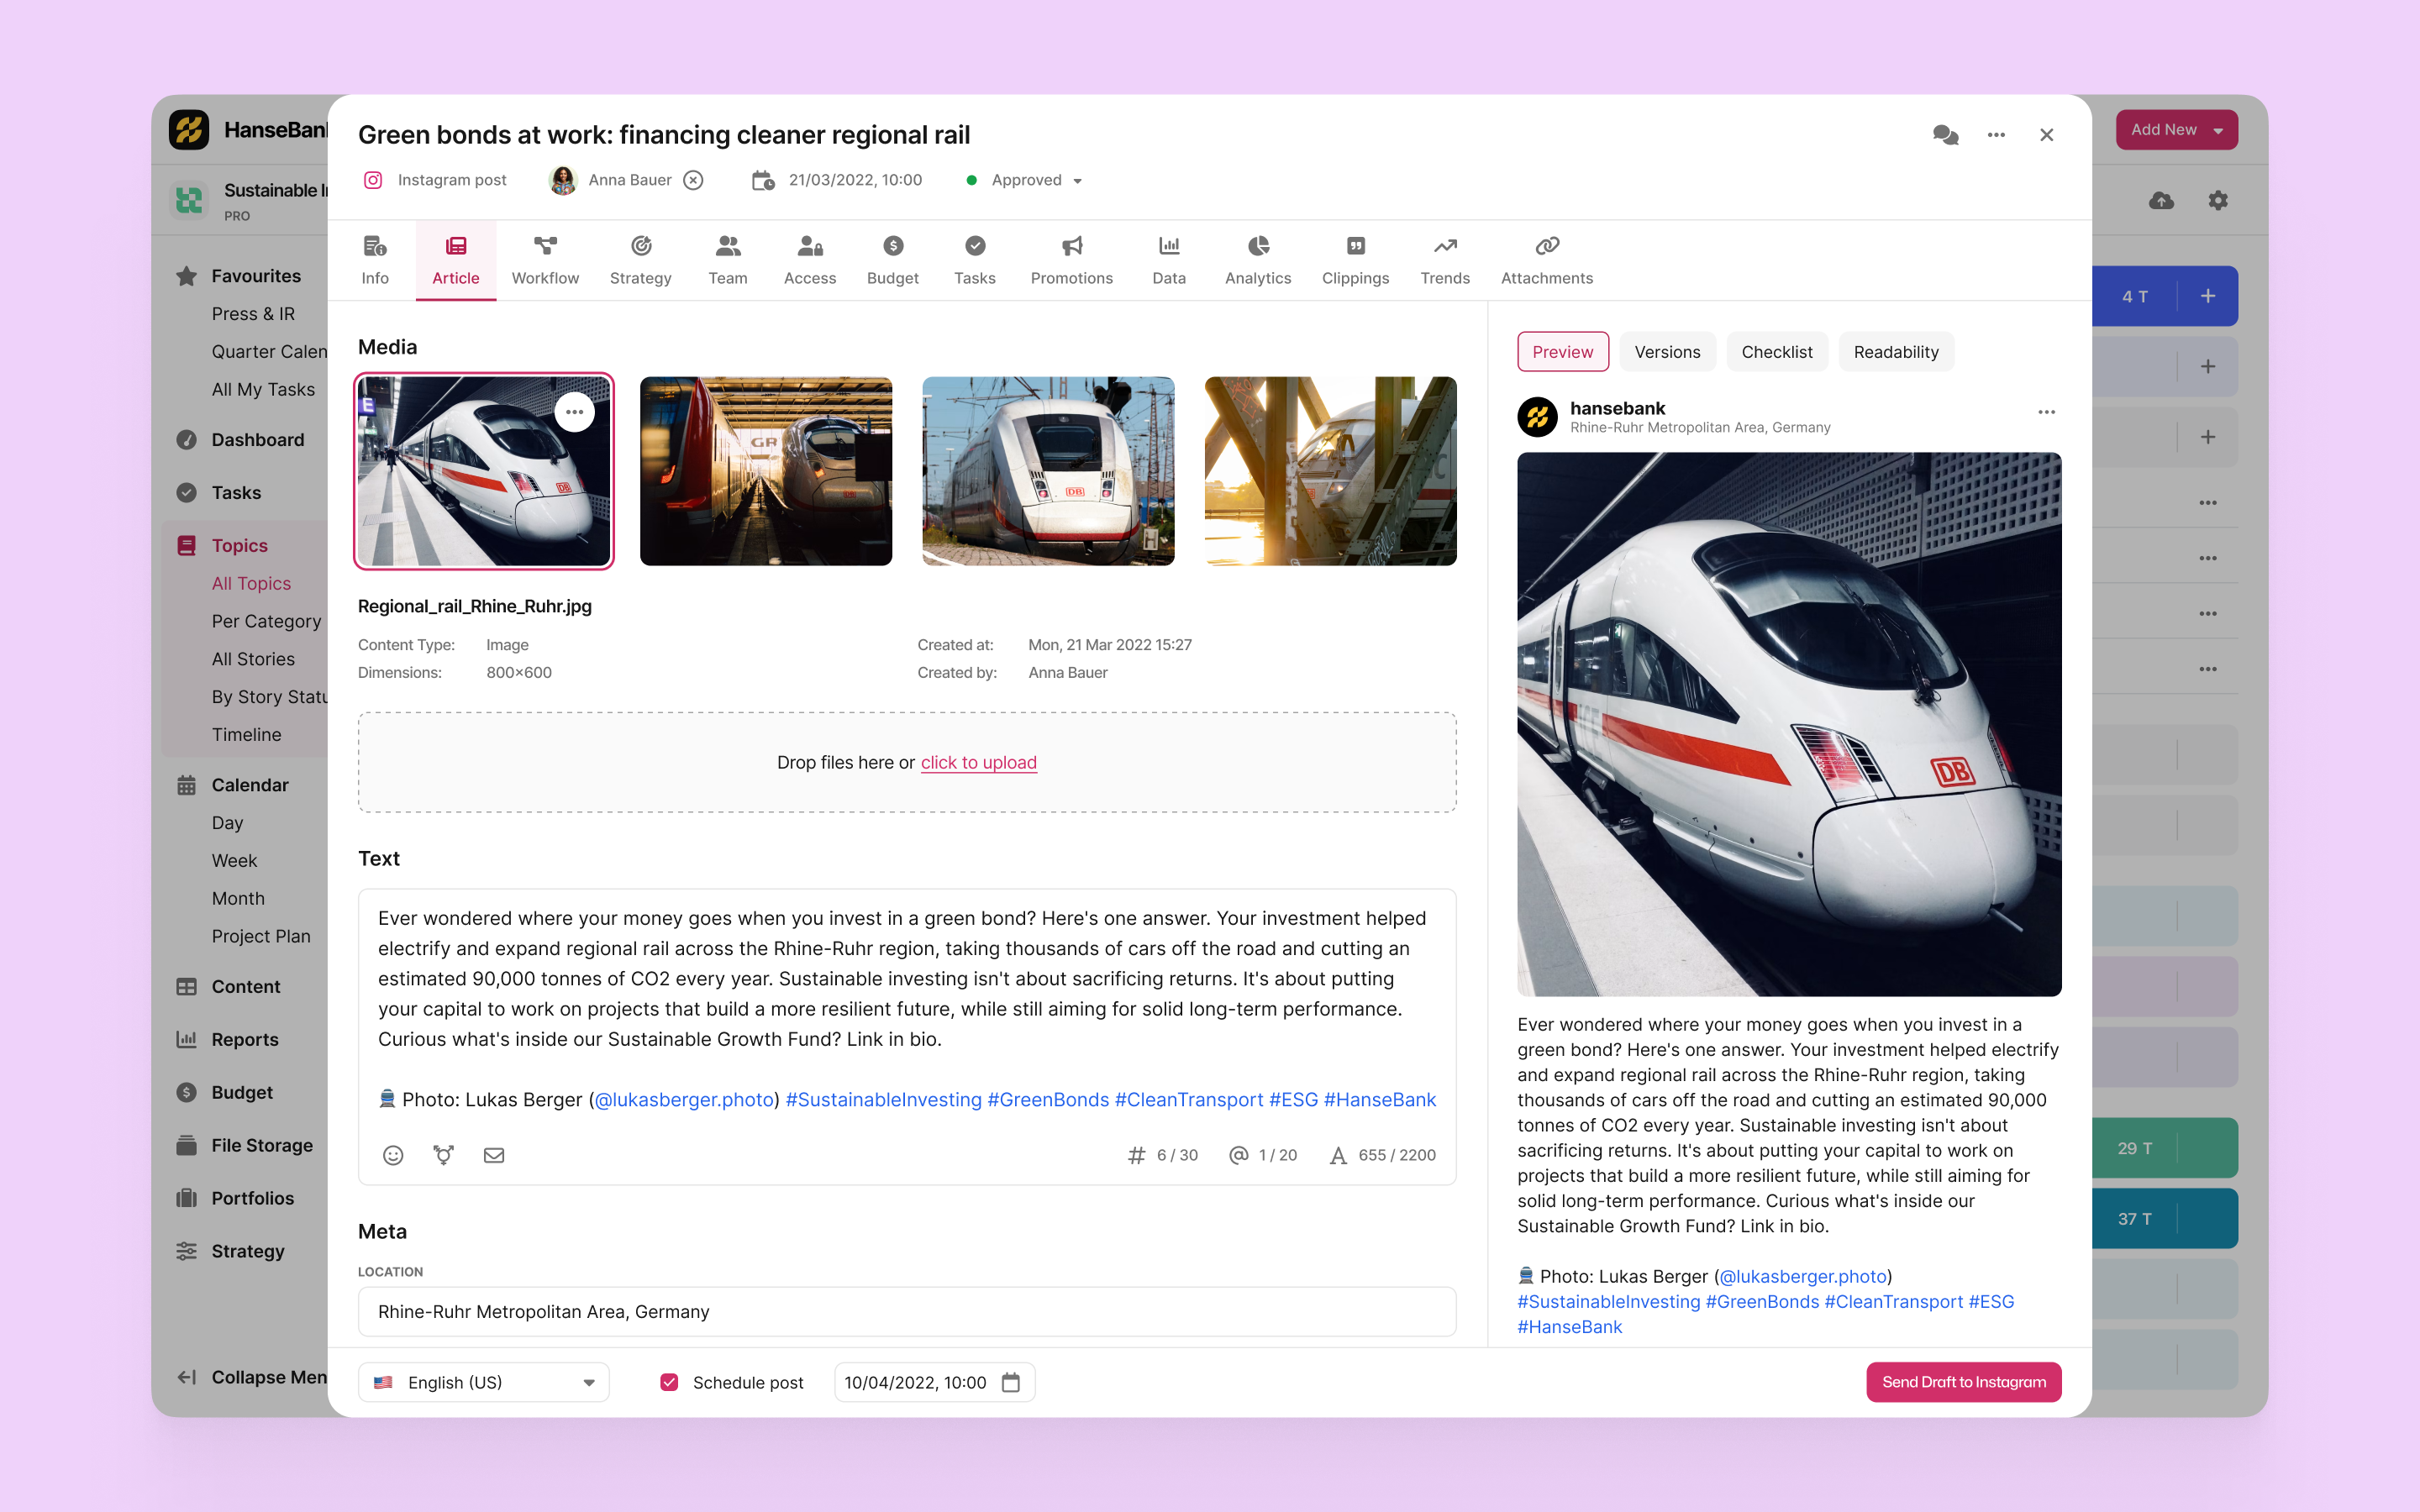2420x1512 pixels.
Task: Open the modal's Strategy tab
Action: pos(640,261)
